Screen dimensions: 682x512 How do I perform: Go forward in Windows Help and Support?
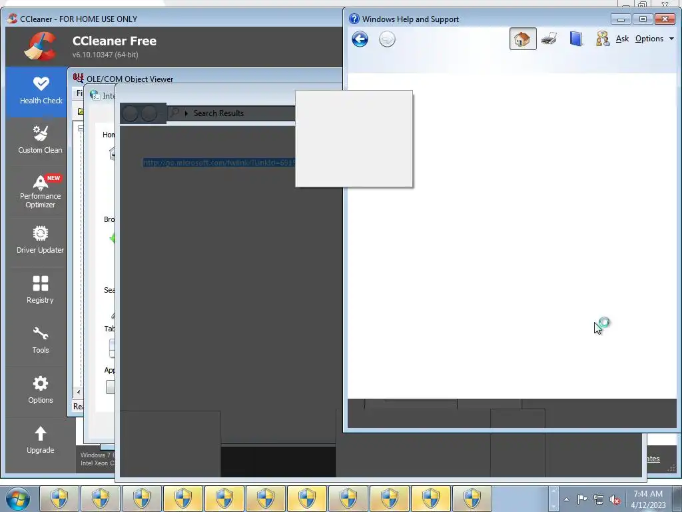pos(387,39)
